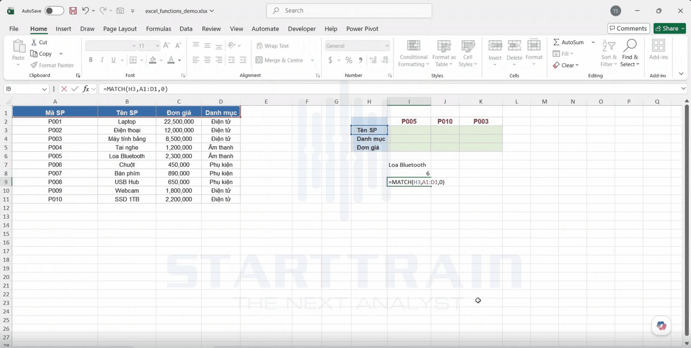The image size is (691, 348).
Task: Click the Clear button
Action: 565,65
